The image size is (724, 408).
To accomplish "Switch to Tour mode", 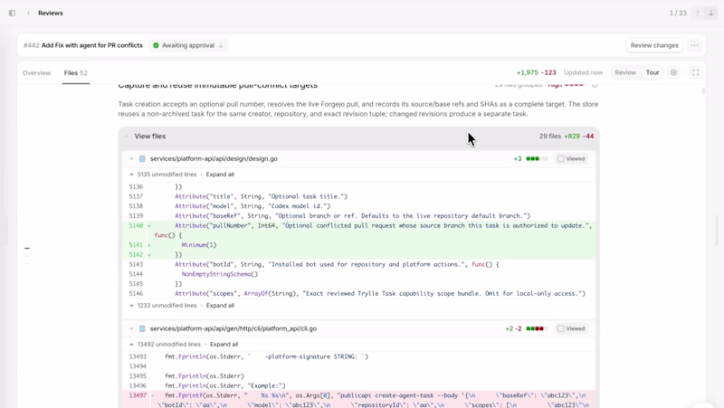I will (x=652, y=72).
